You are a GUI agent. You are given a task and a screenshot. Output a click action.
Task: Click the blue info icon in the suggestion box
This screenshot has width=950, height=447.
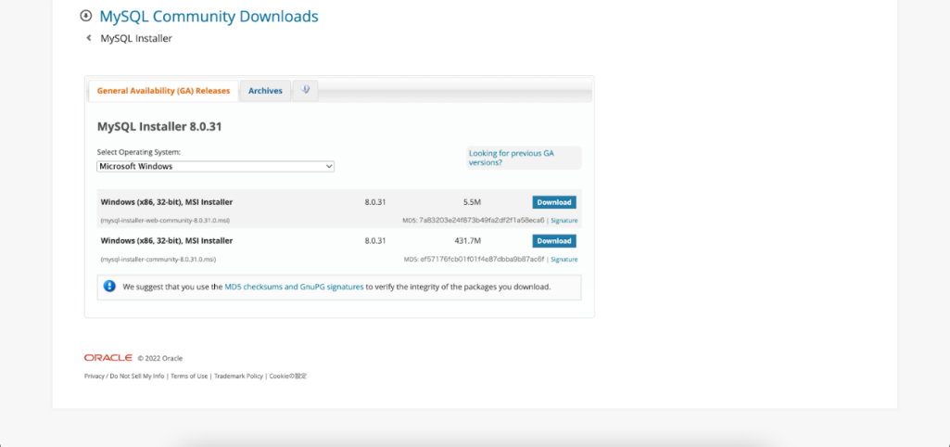[x=109, y=287]
